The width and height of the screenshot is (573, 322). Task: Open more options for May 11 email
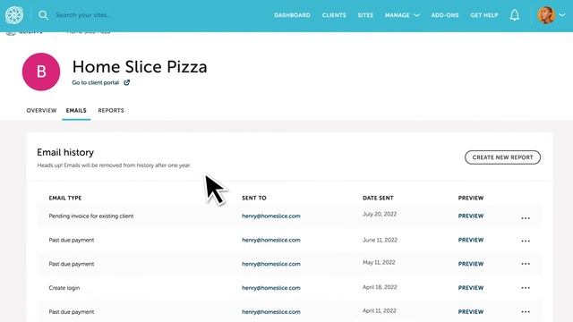(x=526, y=264)
